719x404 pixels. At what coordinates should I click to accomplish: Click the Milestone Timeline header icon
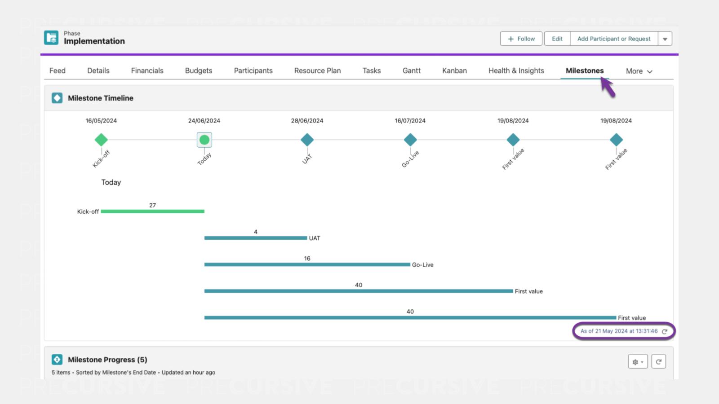[57, 98]
